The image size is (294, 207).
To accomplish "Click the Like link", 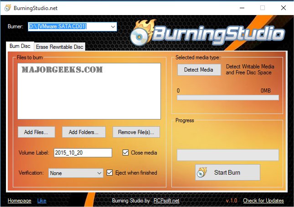I will (41, 201).
